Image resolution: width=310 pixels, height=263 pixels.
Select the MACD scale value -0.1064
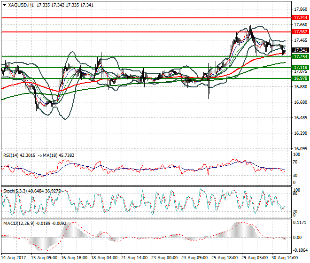300,250
